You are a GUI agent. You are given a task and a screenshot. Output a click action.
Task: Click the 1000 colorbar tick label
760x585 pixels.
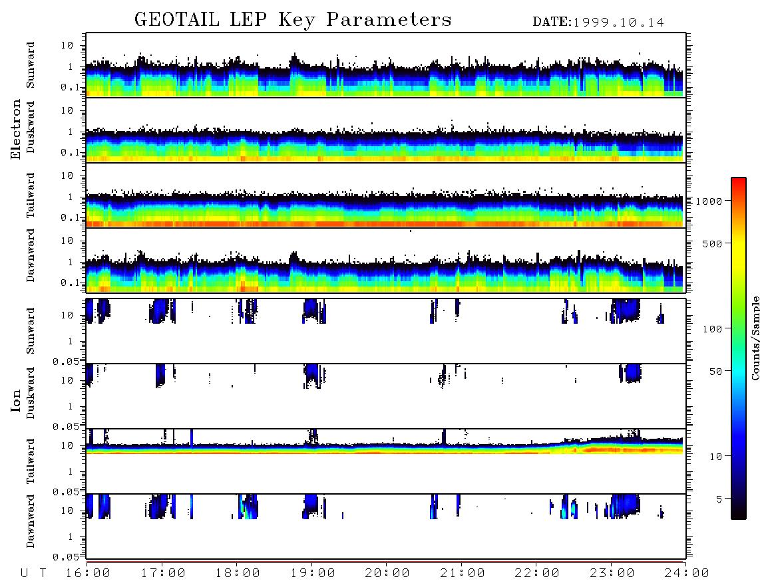[709, 201]
